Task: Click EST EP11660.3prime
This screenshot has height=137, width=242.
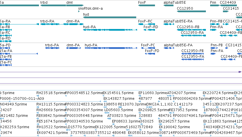Action: (153, 93)
